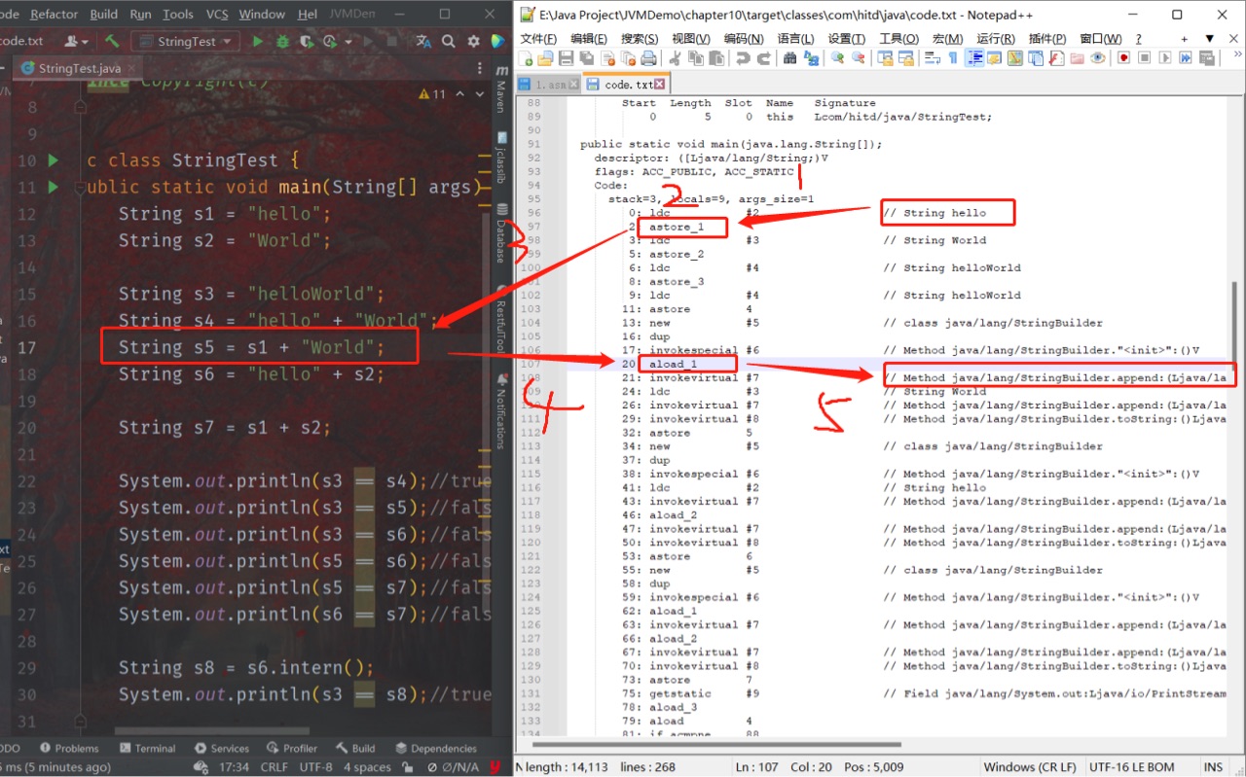Open CRLF line separator selector in IntelliJ

[274, 767]
